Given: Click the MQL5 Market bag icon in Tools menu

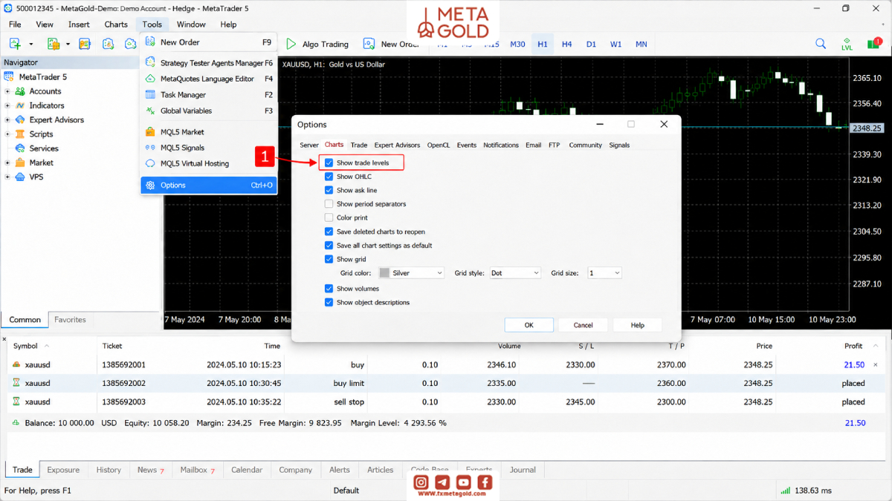Looking at the screenshot, I should pyautogui.click(x=150, y=132).
